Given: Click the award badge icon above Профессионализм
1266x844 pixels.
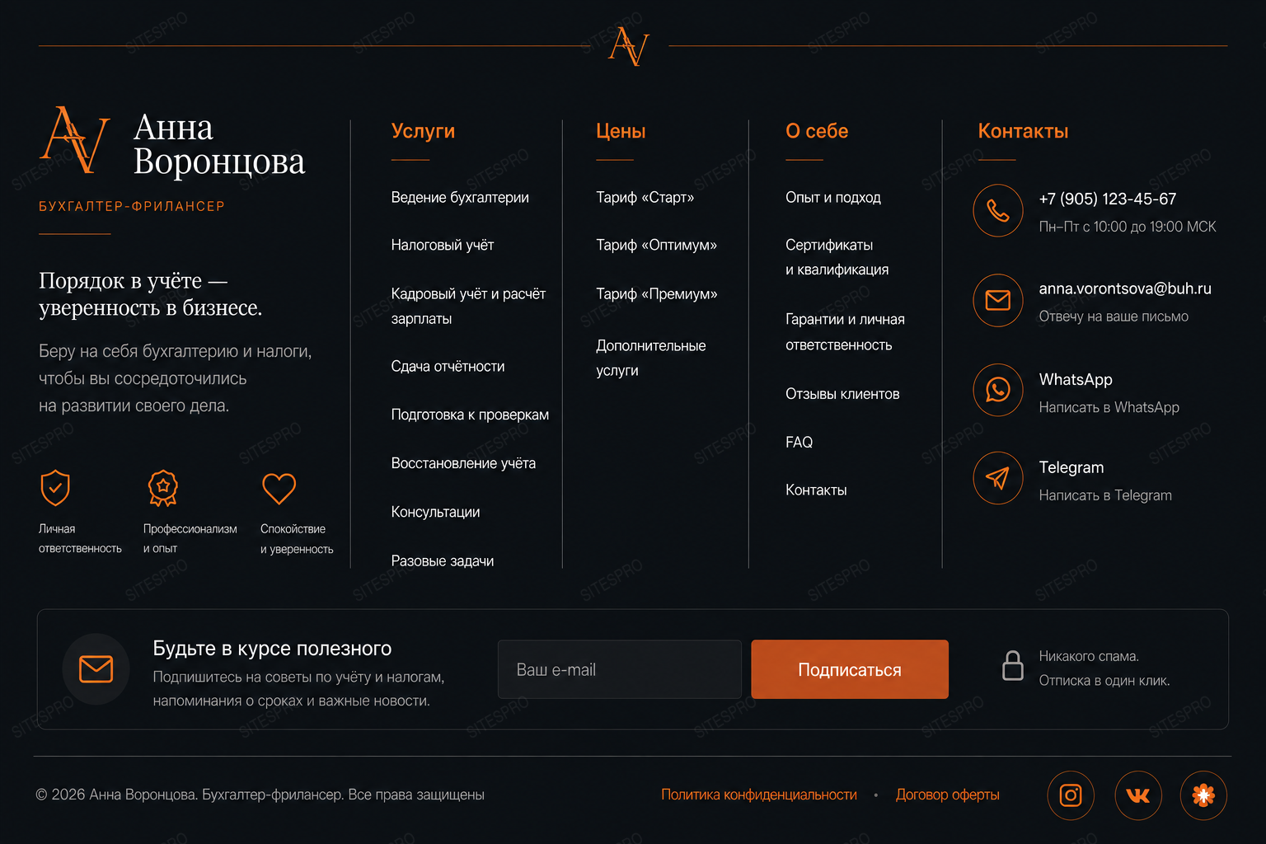Looking at the screenshot, I should (x=162, y=488).
